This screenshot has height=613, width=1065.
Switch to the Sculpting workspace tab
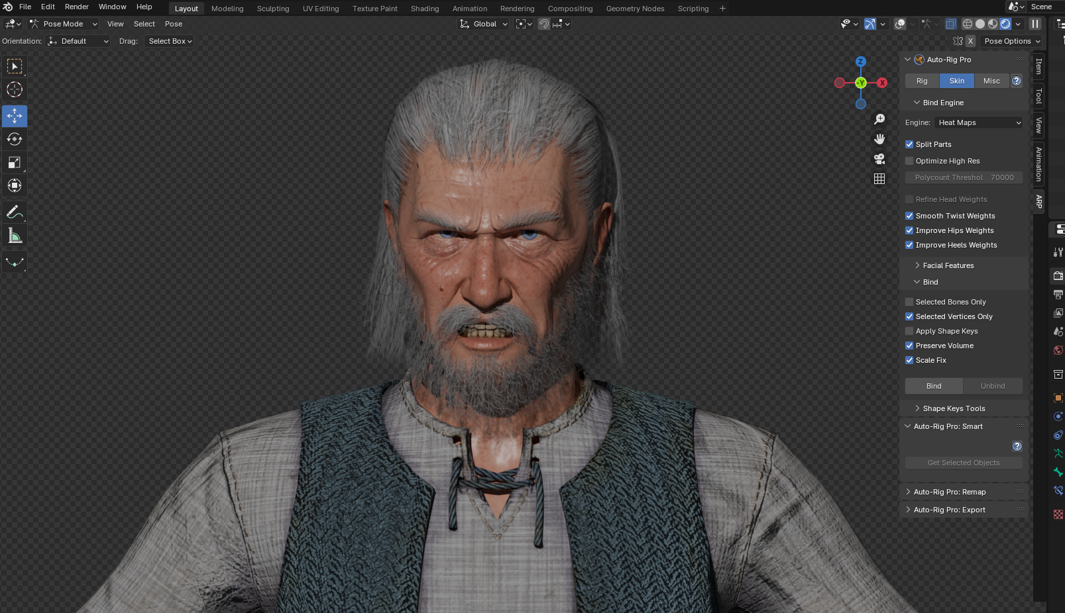click(273, 9)
